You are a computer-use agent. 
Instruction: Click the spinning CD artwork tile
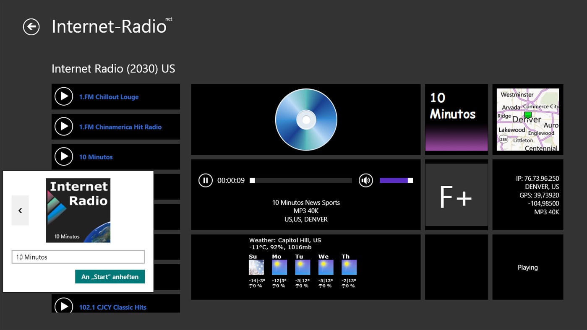click(305, 119)
